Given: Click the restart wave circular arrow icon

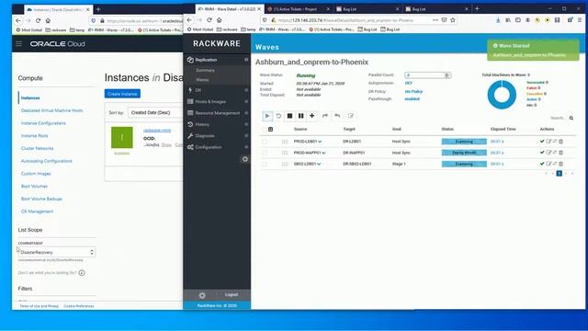Looking at the screenshot, I should click(278, 116).
